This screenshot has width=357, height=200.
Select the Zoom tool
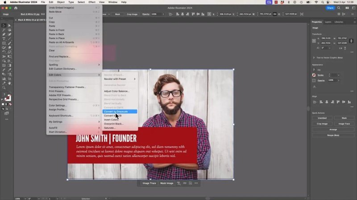coord(4,88)
